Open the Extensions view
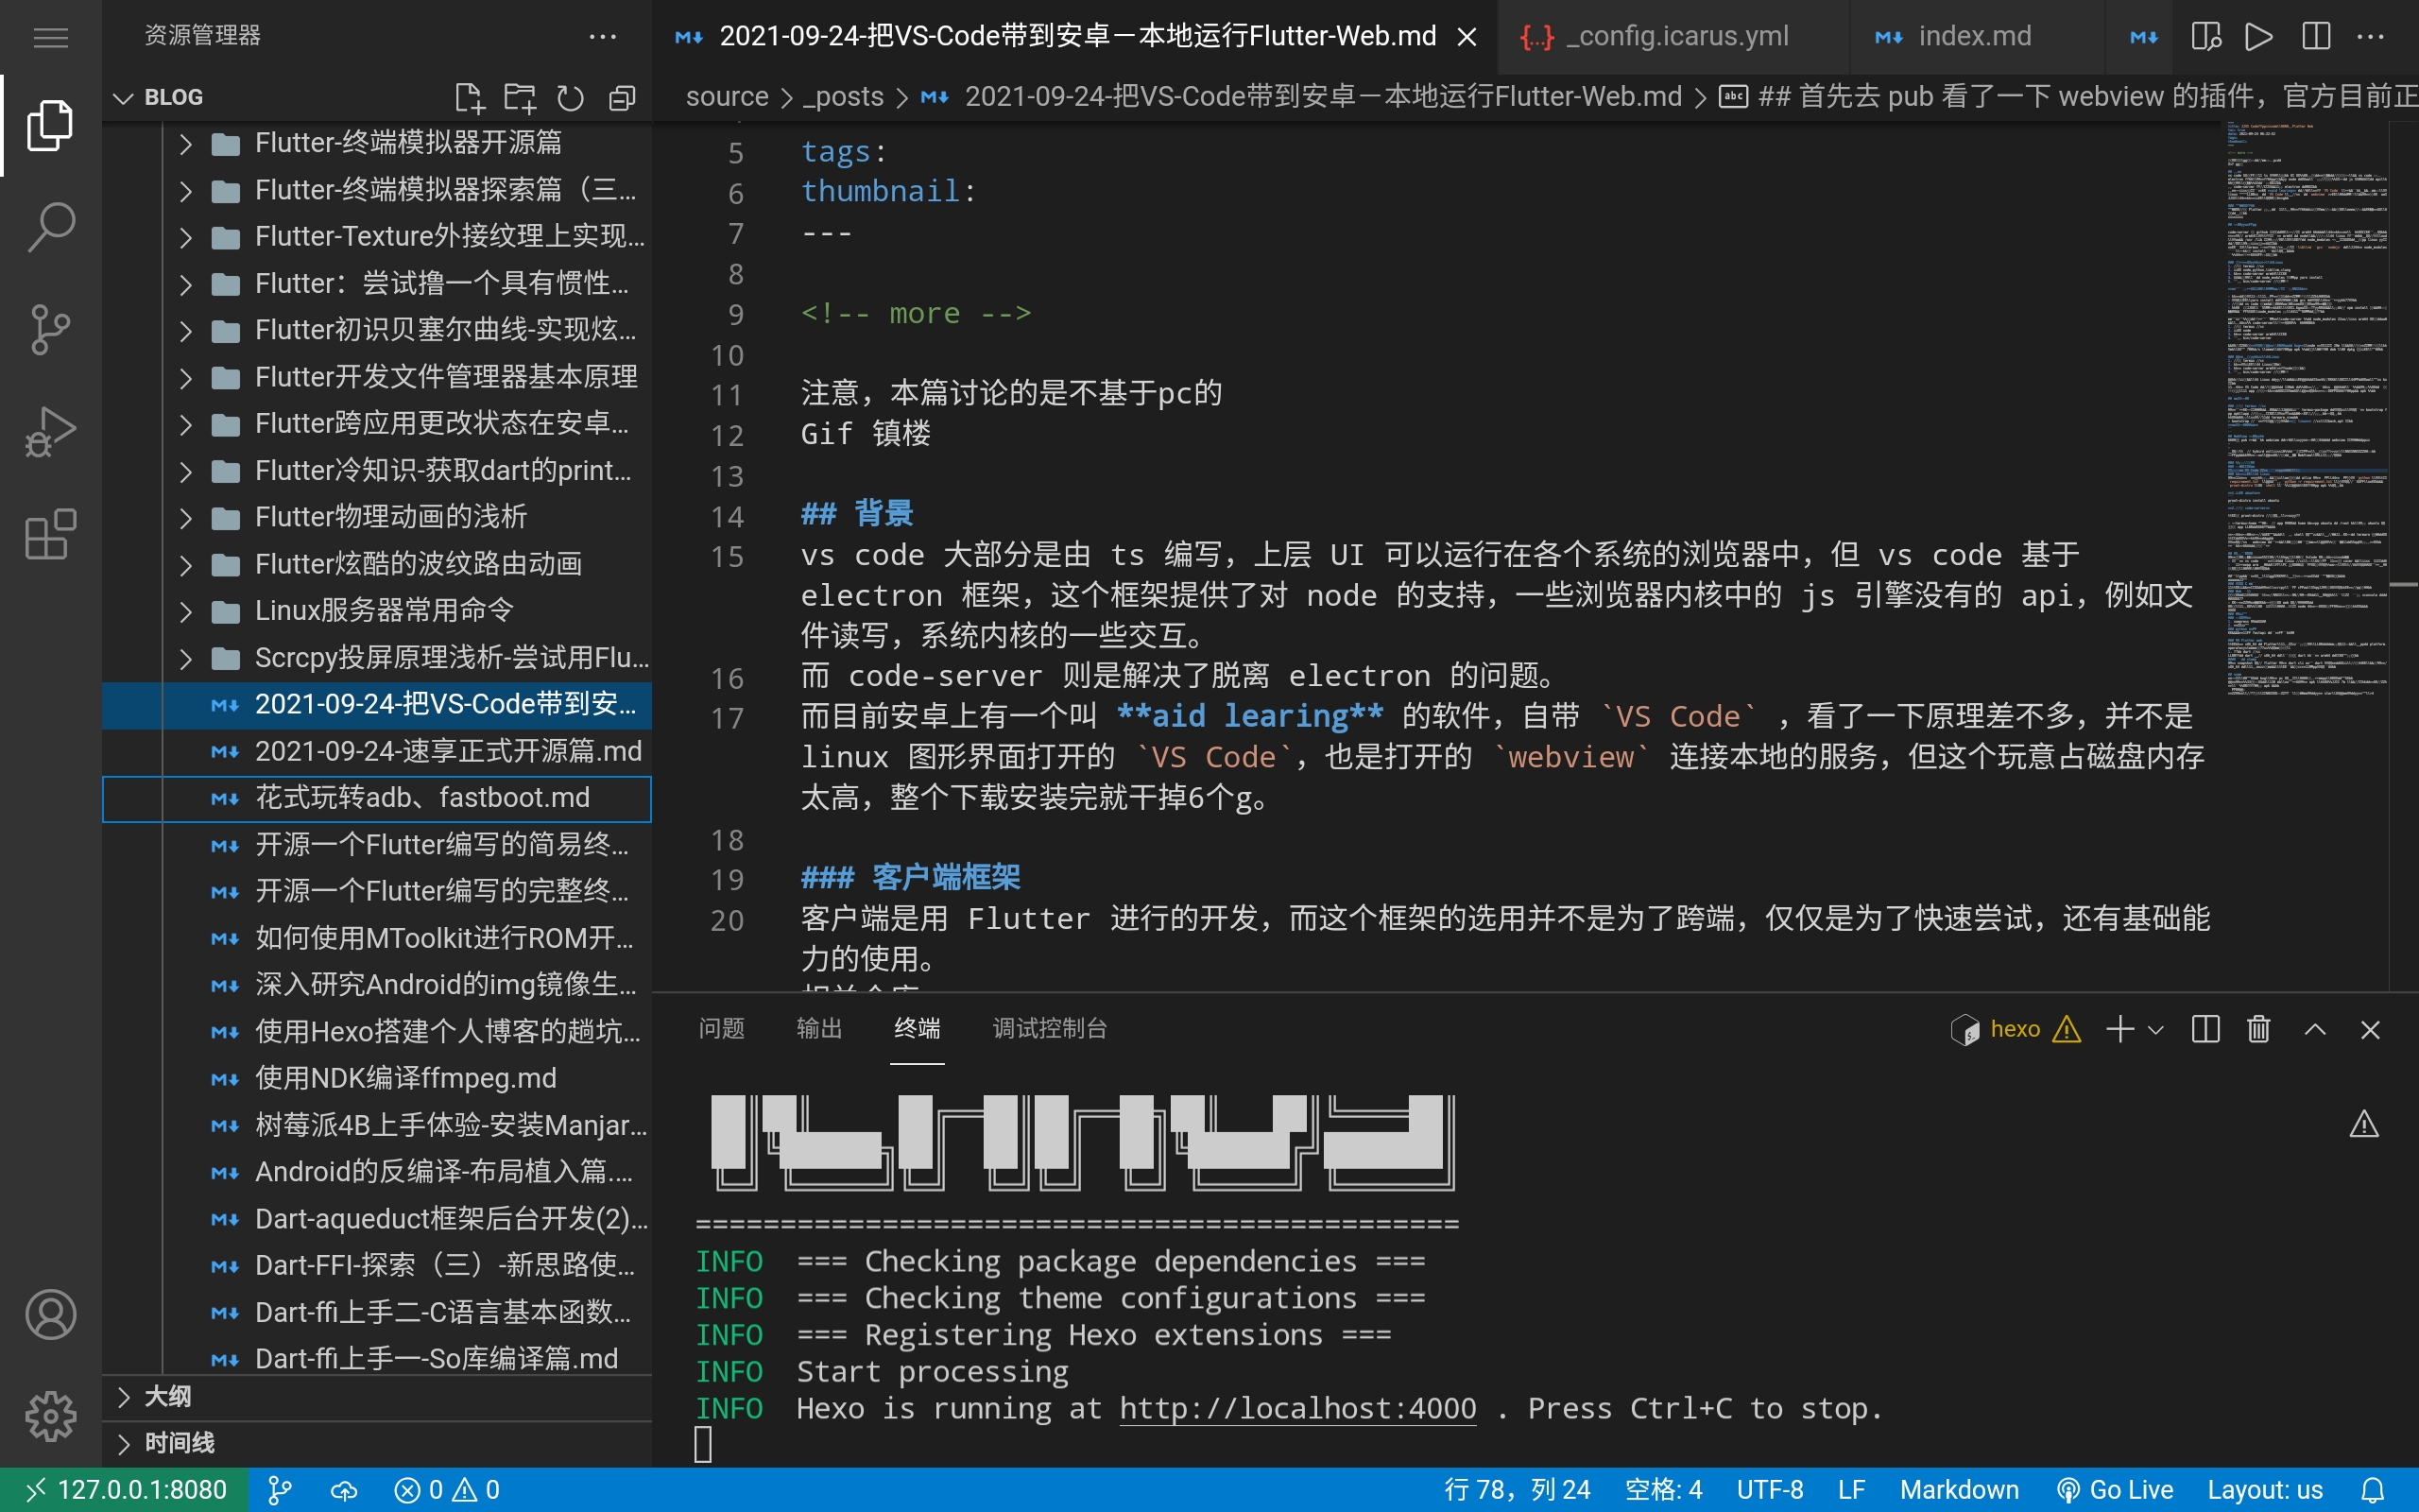The height and width of the screenshot is (1512, 2419). coord(50,534)
